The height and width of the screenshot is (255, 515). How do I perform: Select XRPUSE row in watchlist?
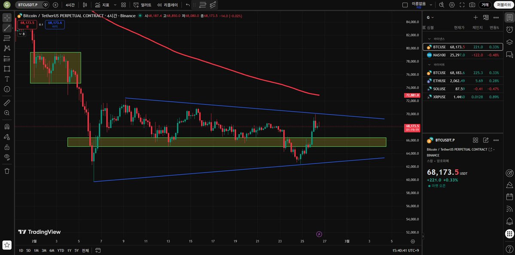(463, 97)
